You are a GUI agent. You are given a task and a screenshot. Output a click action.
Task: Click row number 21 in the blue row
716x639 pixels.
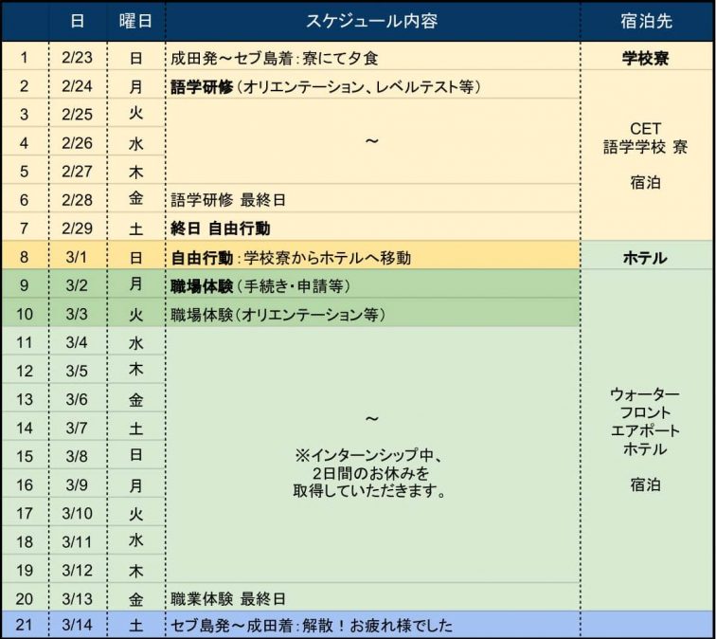(25, 626)
